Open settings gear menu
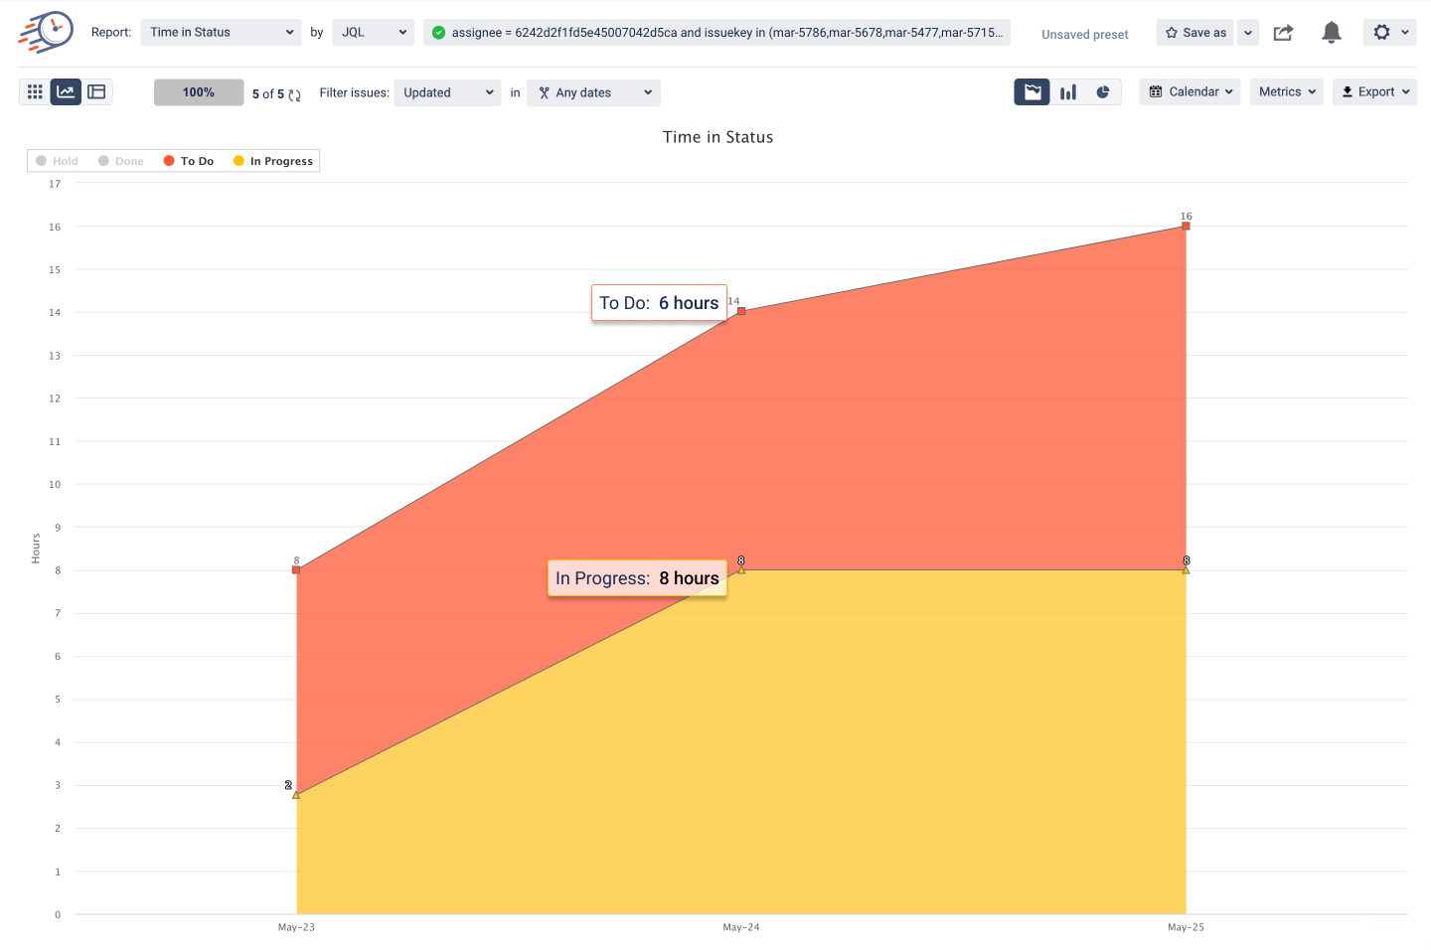This screenshot has height=950, width=1431. point(1390,33)
